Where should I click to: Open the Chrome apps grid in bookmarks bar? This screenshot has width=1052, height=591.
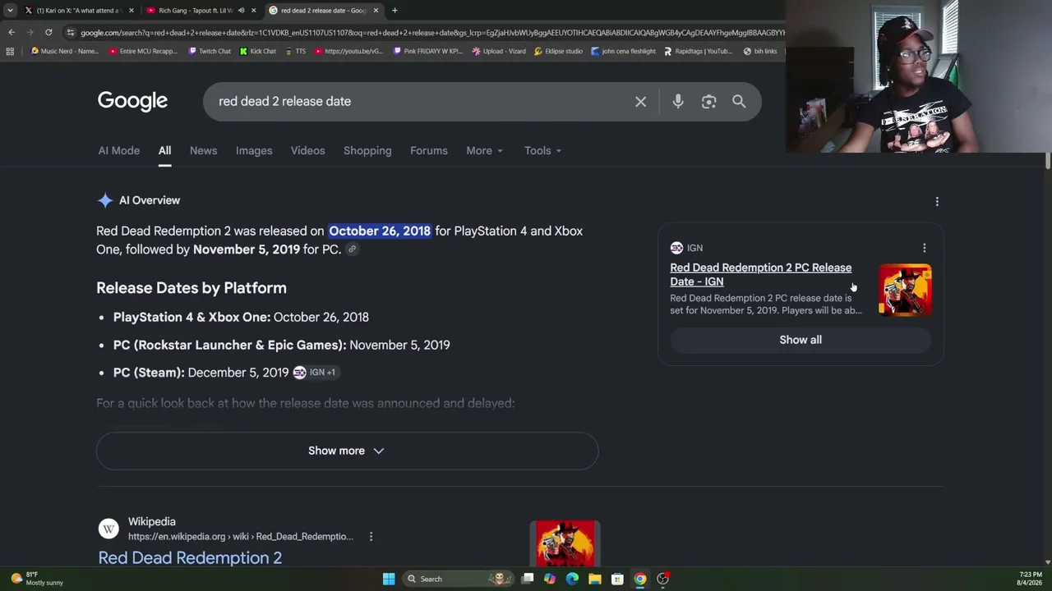(10, 51)
